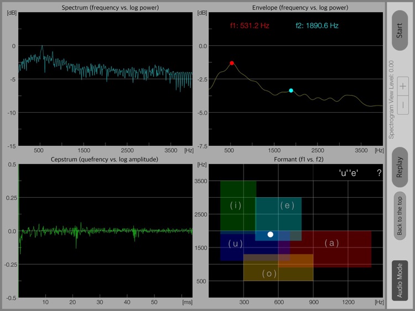Select the green (i) vowel region
This screenshot has height=311, width=415.
(236, 205)
